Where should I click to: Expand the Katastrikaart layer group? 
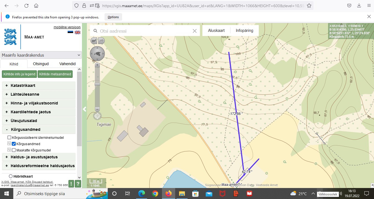7,85
